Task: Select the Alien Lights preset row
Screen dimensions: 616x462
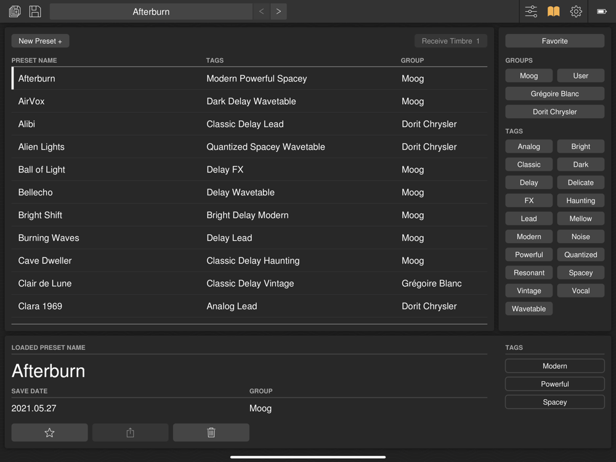Action: (249, 147)
